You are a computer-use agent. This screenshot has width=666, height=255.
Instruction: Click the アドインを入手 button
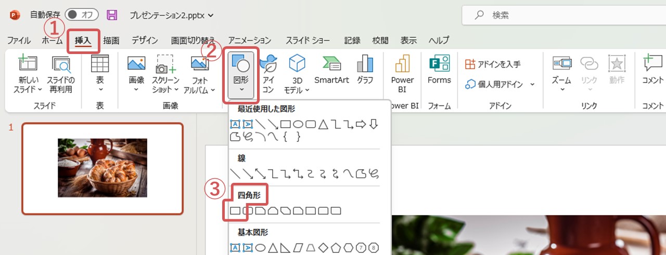(x=493, y=64)
